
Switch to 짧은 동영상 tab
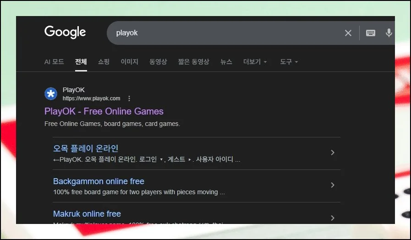(x=193, y=62)
